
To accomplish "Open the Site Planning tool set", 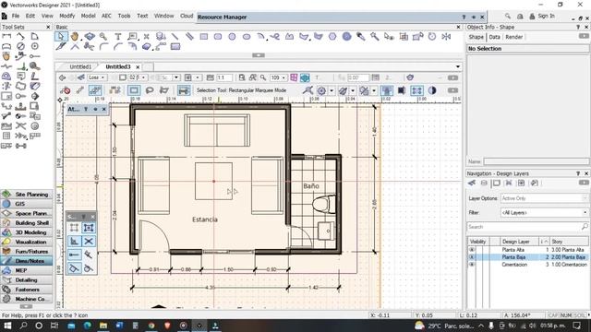I will click(27, 195).
